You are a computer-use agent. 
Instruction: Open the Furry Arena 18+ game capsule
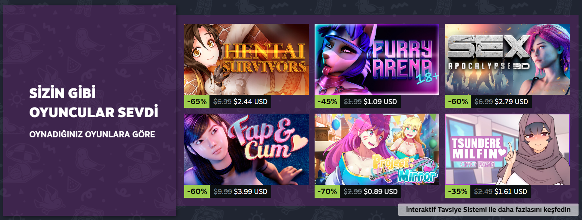point(377,59)
